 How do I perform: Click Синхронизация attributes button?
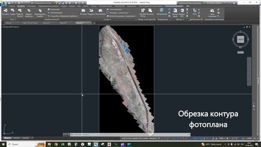click(x=55, y=13)
